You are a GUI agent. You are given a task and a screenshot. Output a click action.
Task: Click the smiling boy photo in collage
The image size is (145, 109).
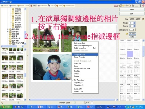click(52, 67)
